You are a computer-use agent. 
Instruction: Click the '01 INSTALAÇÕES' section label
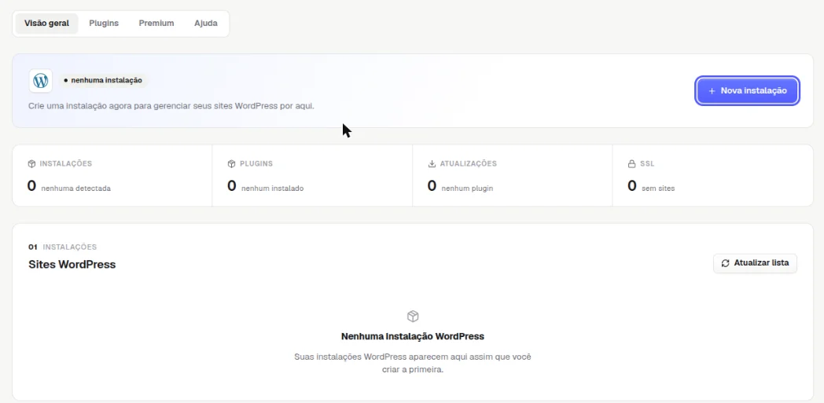(63, 247)
